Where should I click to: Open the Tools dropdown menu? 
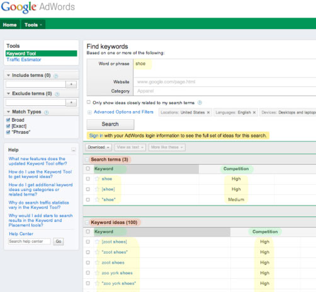pyautogui.click(x=33, y=25)
